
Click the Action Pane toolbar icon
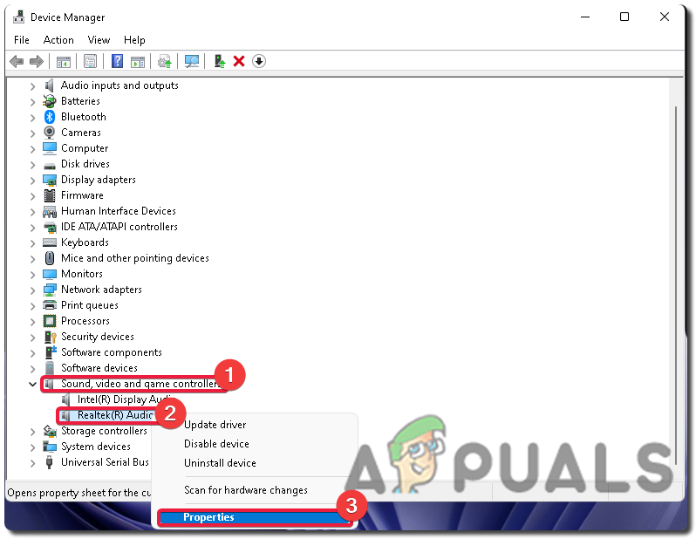[x=138, y=61]
